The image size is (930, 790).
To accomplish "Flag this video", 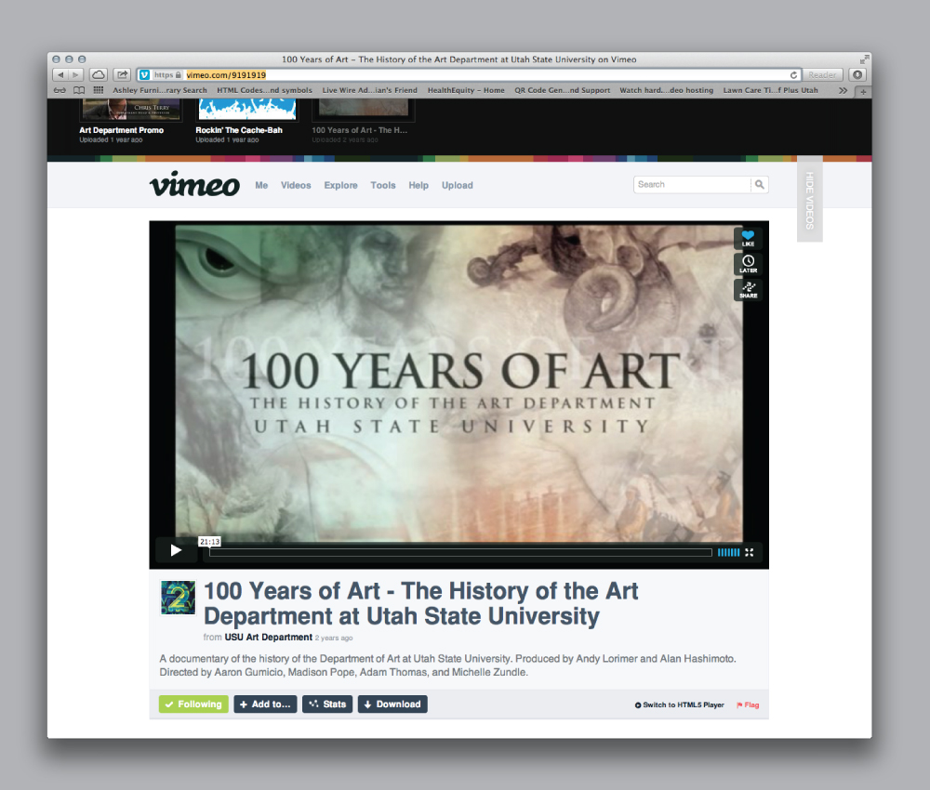I will 748,705.
